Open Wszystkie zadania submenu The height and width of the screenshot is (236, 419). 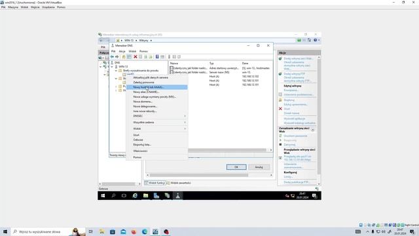click(157, 123)
